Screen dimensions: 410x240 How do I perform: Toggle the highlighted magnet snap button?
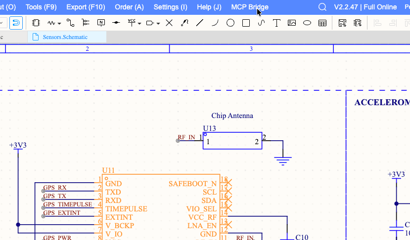click(x=16, y=23)
